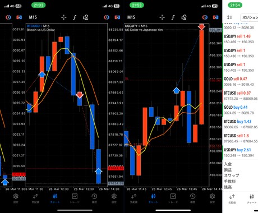The image size is (258, 213).
Task: Tap the BTCUSD • M15 chart title
Action: [x=38, y=26]
